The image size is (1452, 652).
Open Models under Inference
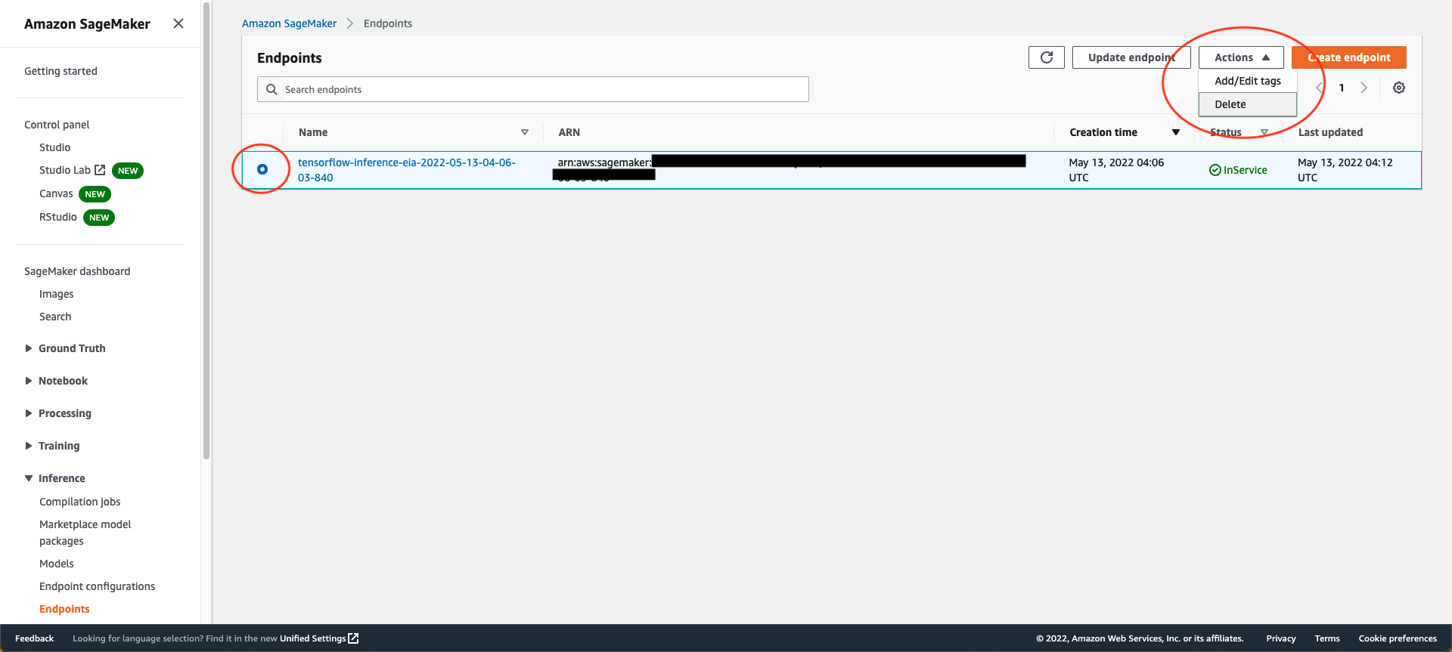pos(57,564)
